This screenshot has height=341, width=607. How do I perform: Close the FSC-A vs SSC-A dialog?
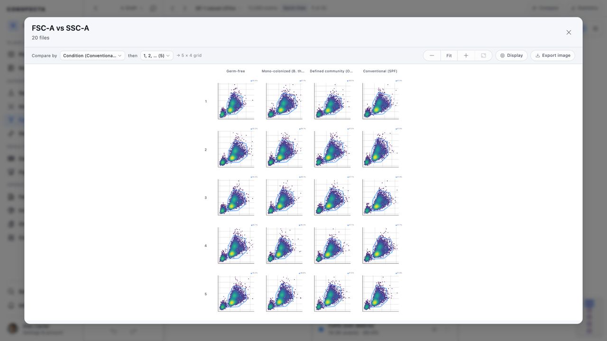click(569, 32)
